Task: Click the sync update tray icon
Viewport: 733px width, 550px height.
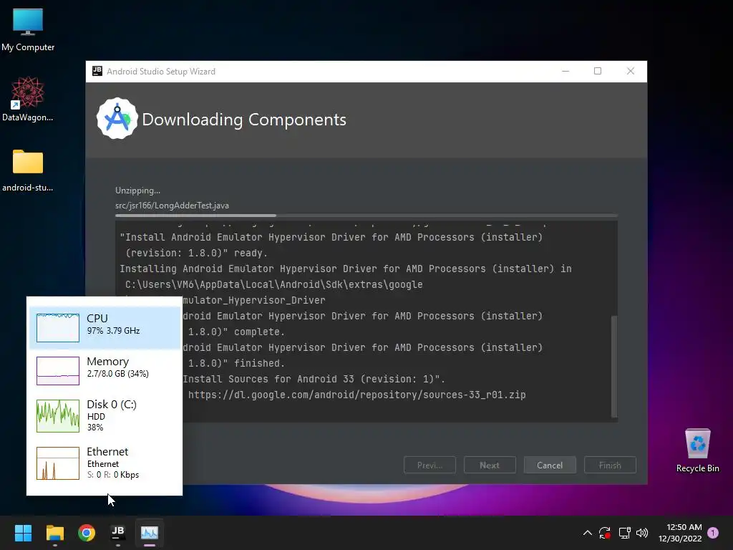Action: (605, 533)
